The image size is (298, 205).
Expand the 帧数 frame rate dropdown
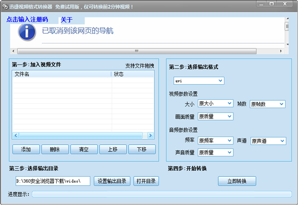pos(267,104)
